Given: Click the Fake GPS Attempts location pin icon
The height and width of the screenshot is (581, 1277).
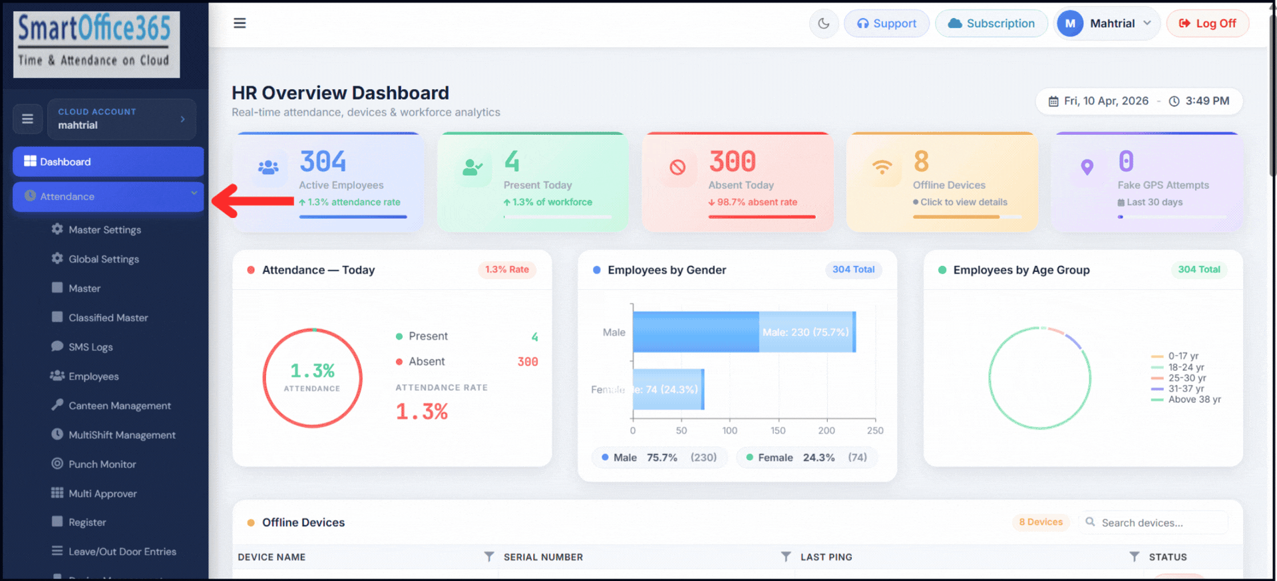Looking at the screenshot, I should 1087,168.
